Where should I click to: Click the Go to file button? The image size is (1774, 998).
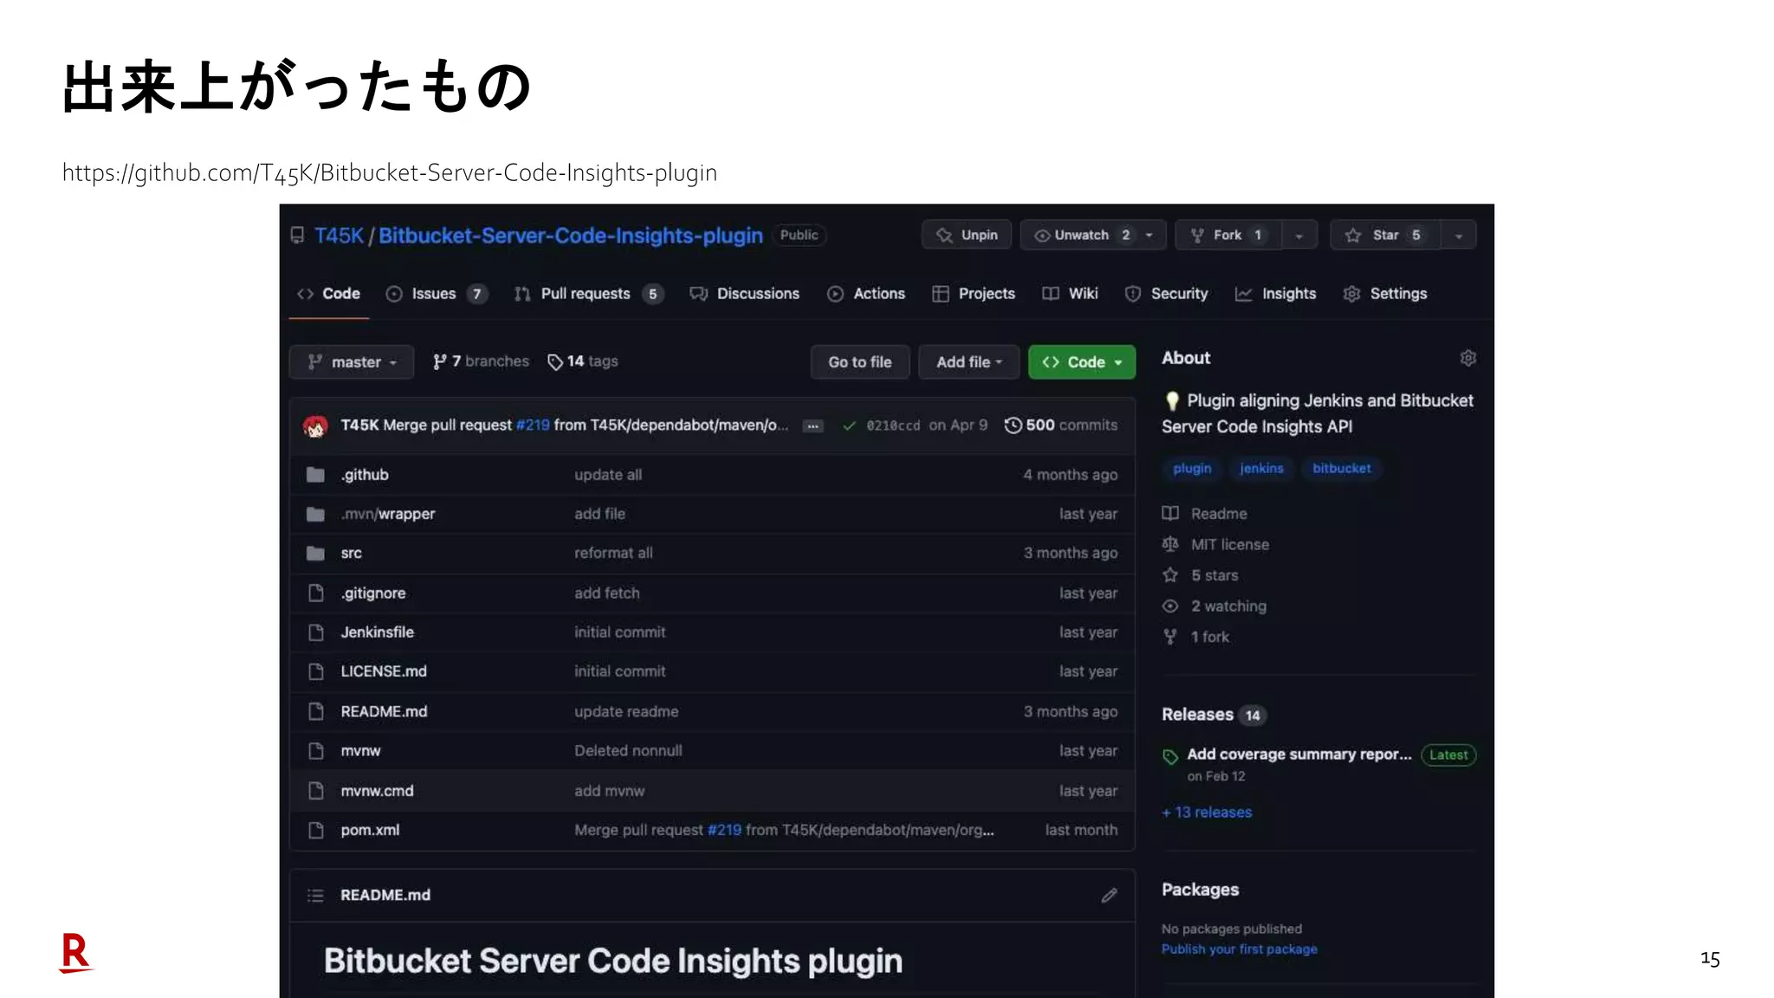[859, 362]
